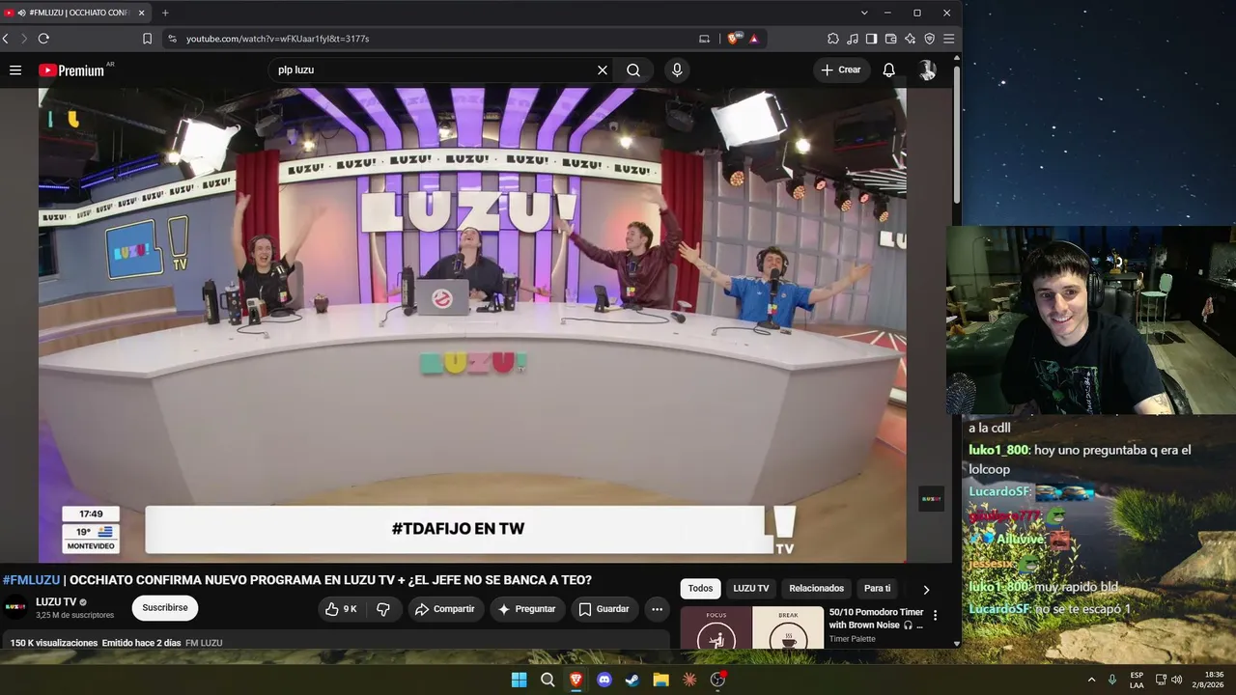
Task: Like the video with 9 K
Action: 341,609
